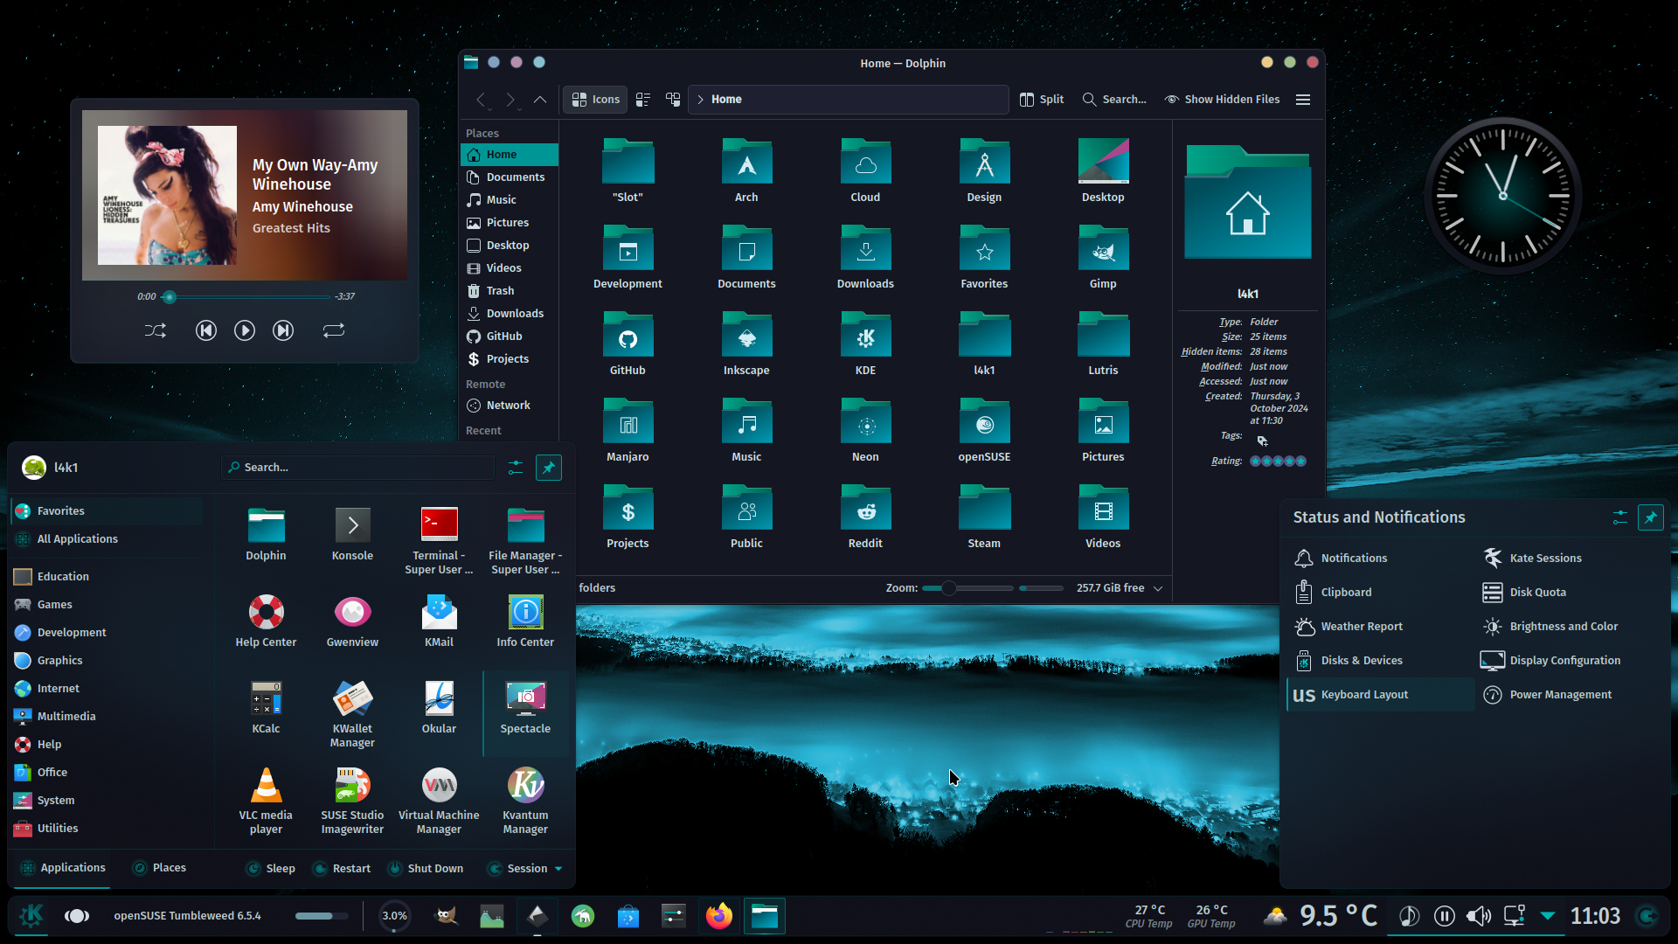Open the GitHub folder in Dolphin
The width and height of the screenshot is (1678, 944).
pos(628,344)
